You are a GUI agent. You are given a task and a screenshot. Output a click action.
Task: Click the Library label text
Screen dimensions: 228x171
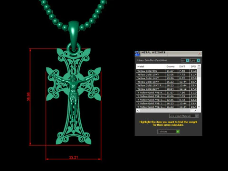152,60
